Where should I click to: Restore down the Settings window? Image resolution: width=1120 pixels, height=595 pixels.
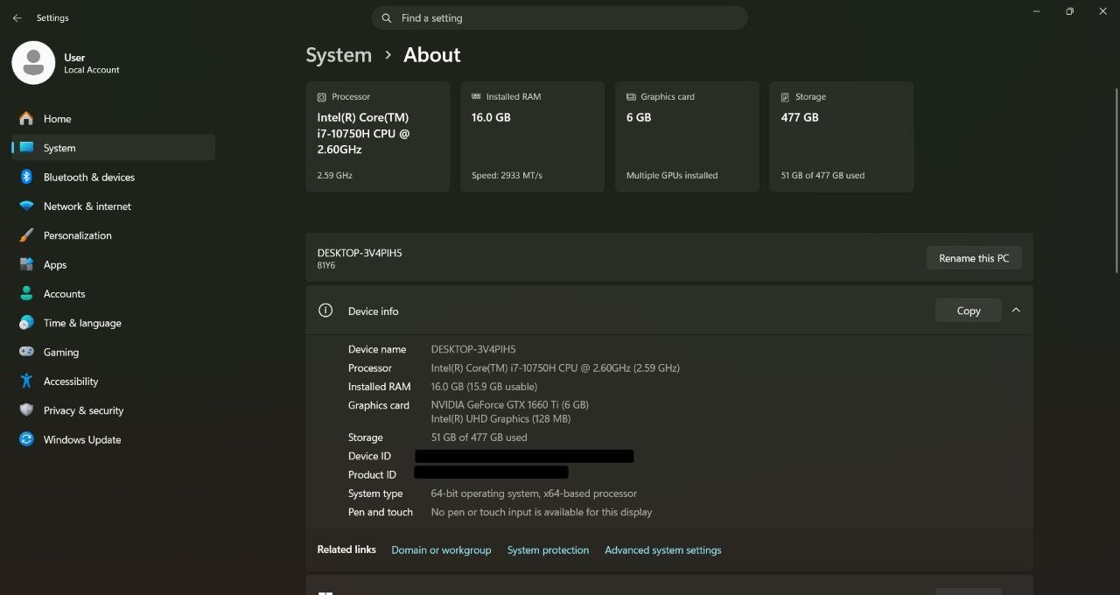1069,11
